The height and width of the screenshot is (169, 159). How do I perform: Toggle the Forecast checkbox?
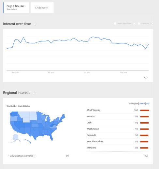[139, 23]
